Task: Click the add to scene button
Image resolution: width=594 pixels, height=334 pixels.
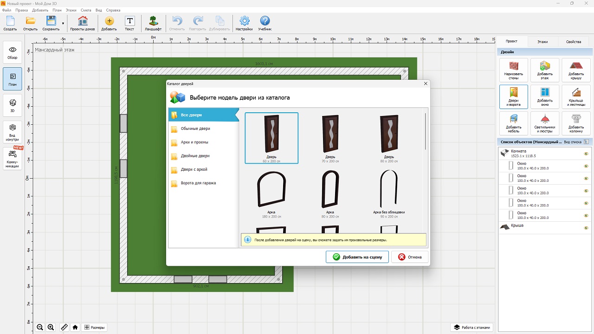Action: click(x=357, y=257)
